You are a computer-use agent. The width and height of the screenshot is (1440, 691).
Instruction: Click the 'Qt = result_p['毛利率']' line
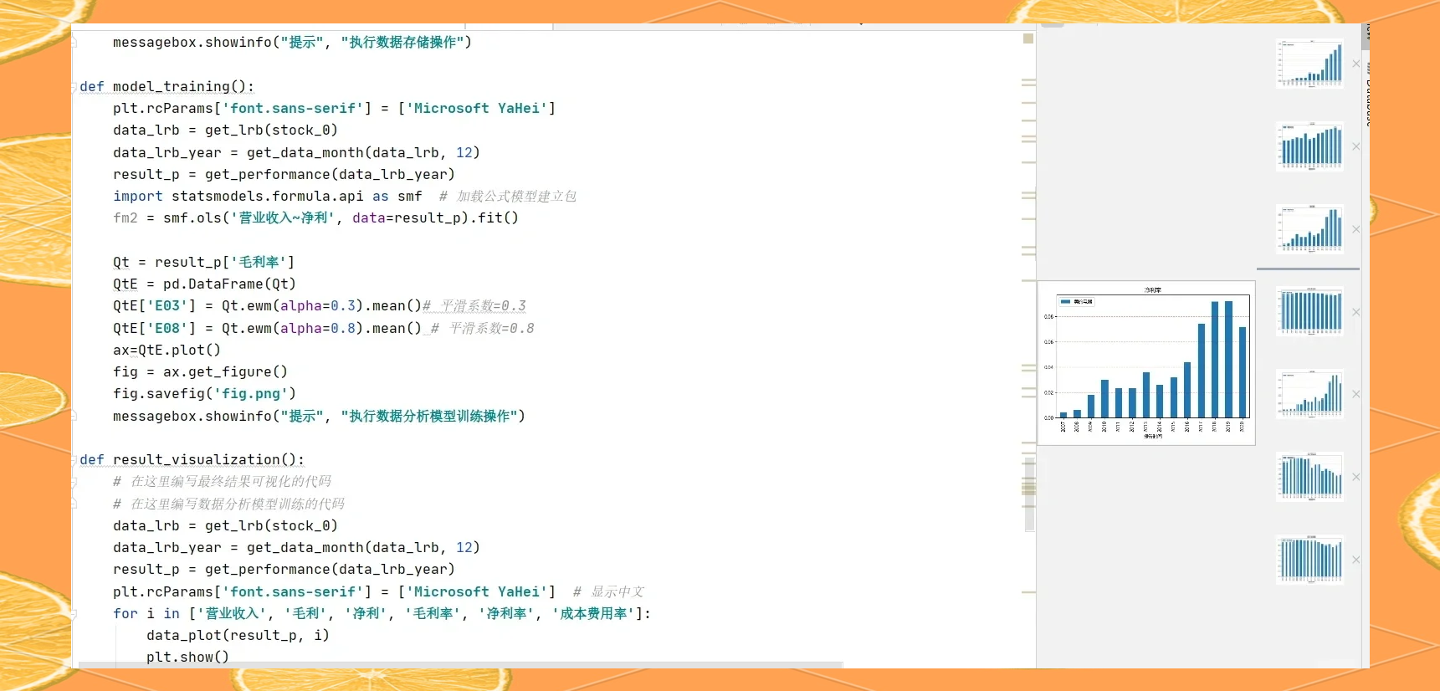click(x=204, y=262)
